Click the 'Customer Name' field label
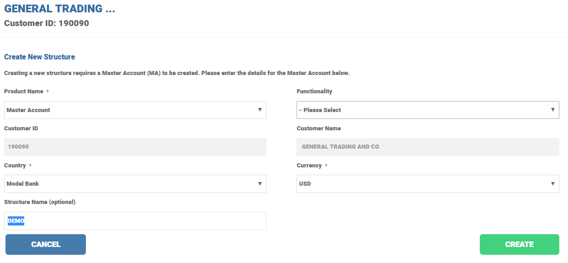This screenshot has width=568, height=263. coord(319,128)
